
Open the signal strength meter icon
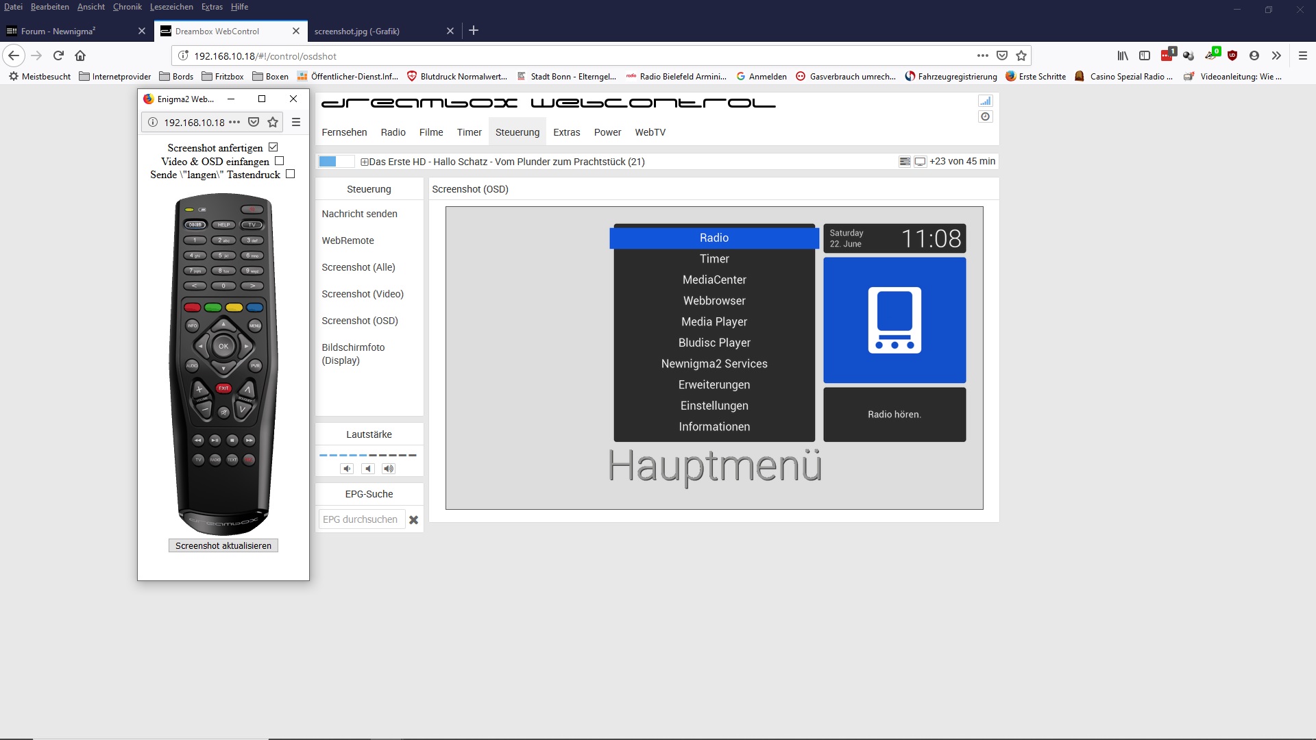pyautogui.click(x=985, y=101)
